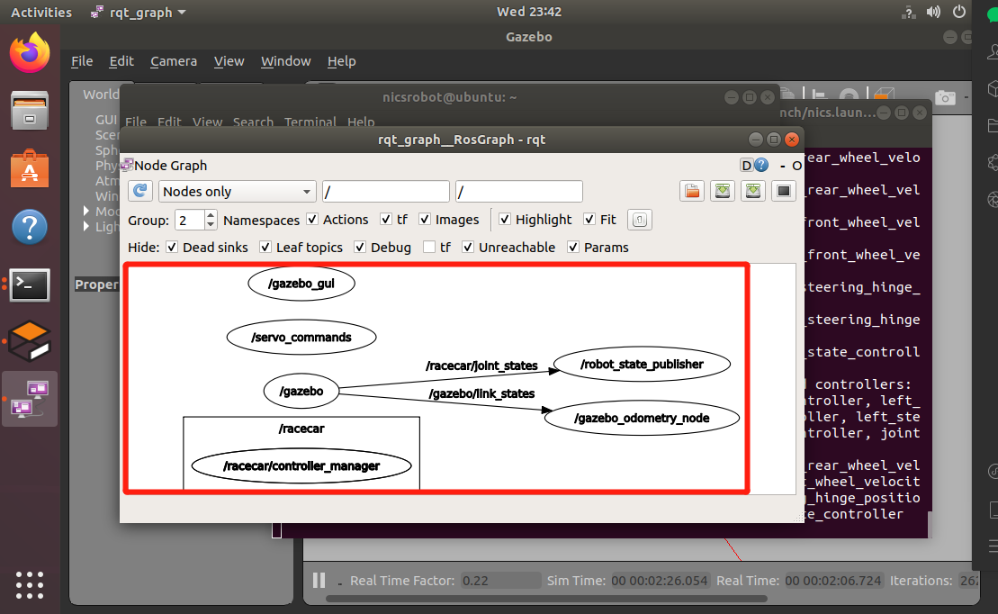Viewport: 998px width, 614px height.
Task: Enable the Hide tf checkbox
Action: (429, 247)
